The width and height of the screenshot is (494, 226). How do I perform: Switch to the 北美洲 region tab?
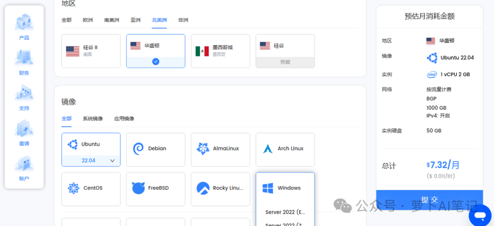tap(160, 20)
